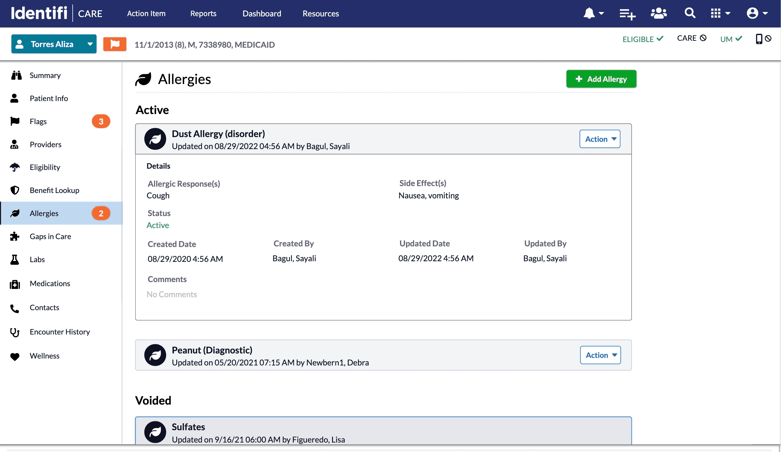Click the Sulfates allergy leaf icon
The width and height of the screenshot is (781, 452).
[x=155, y=432]
